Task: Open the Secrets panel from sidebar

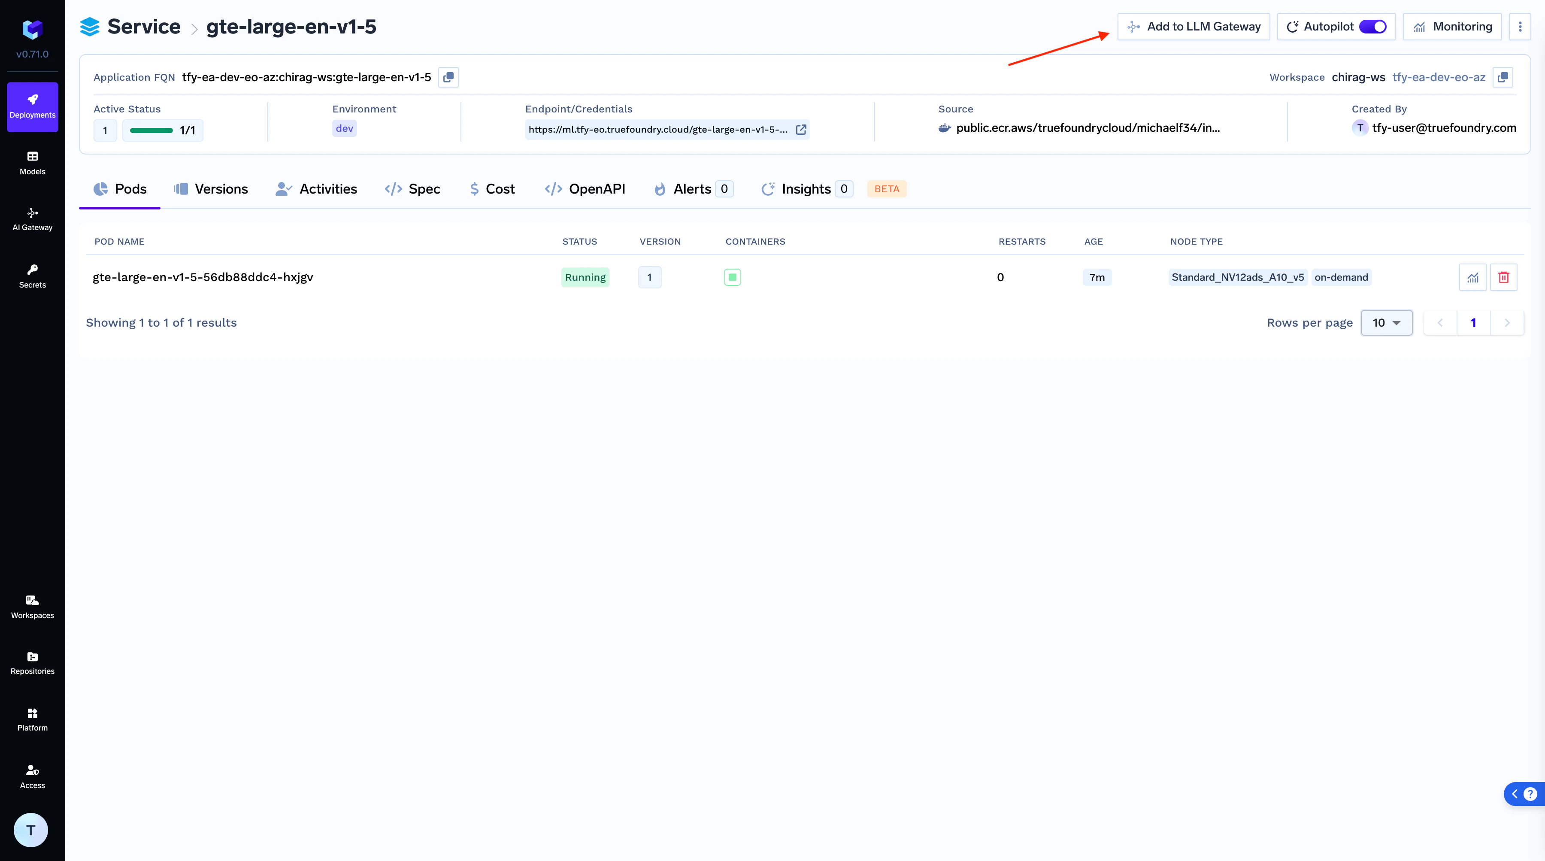Action: 32,276
